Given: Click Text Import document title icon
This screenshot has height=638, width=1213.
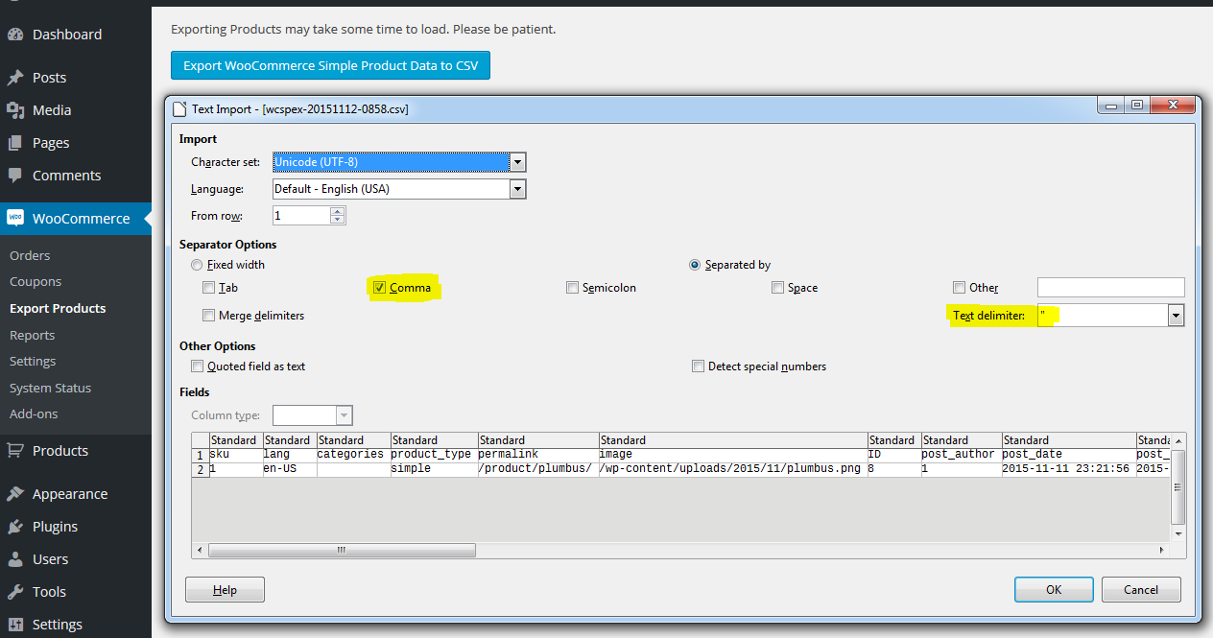Looking at the screenshot, I should pyautogui.click(x=178, y=108).
